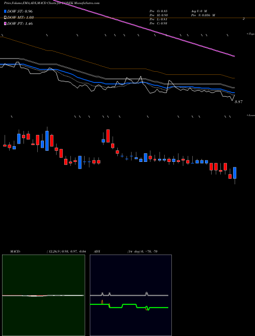
Task: Click the ADX (14 day) values text
Action: click(142, 251)
